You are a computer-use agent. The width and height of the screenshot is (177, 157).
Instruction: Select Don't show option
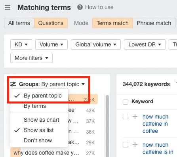pos(39,140)
